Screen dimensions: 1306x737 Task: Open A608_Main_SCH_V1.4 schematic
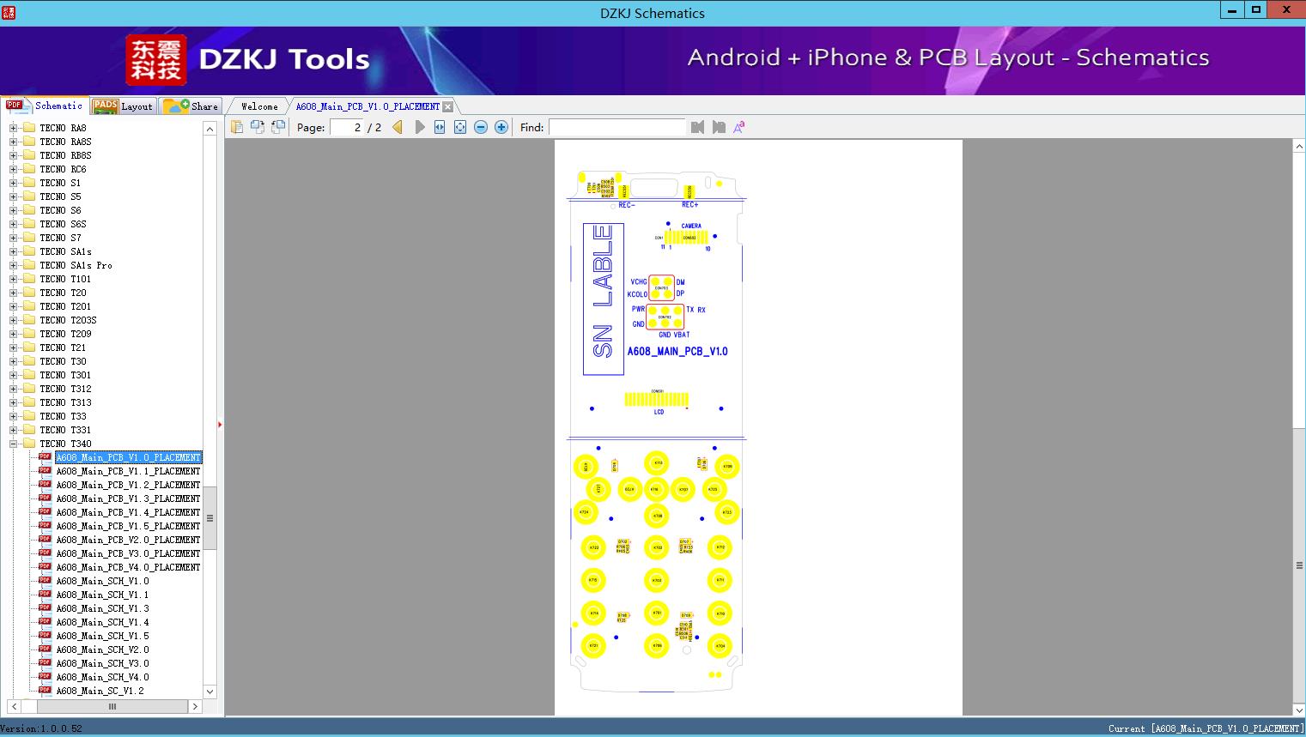point(102,622)
